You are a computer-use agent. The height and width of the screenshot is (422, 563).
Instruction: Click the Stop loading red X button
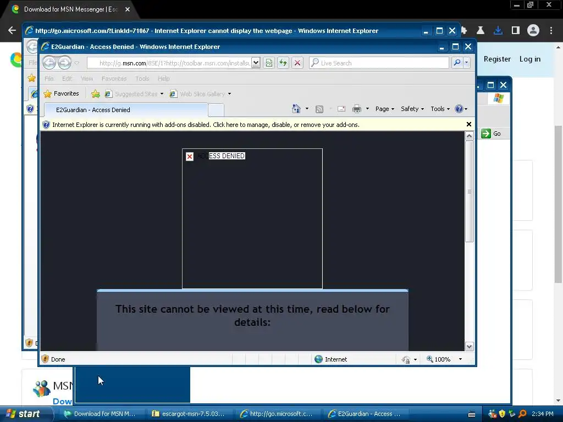(297, 63)
